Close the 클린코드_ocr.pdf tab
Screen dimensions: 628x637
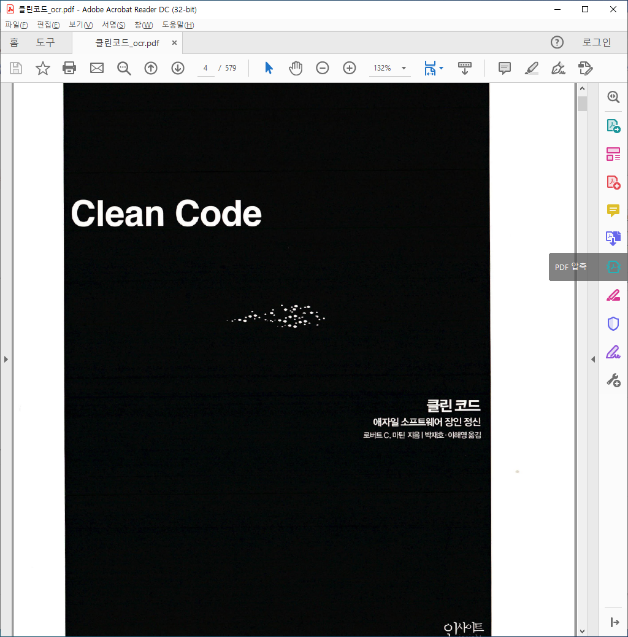pyautogui.click(x=174, y=43)
